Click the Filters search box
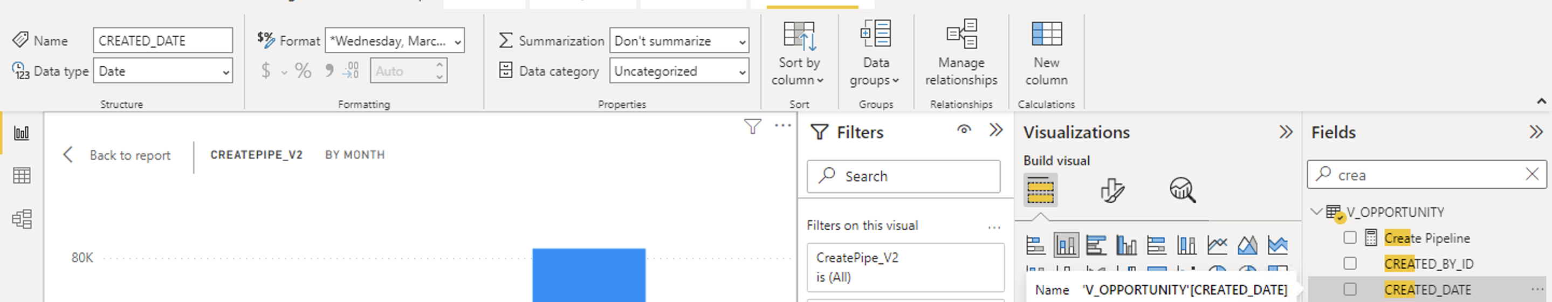 tap(903, 176)
